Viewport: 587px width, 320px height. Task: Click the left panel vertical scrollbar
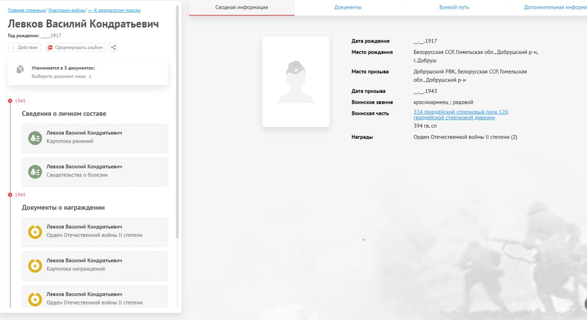point(178,121)
